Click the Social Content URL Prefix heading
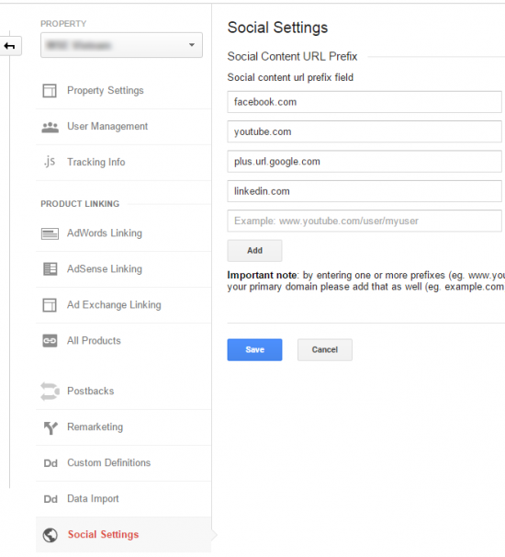Image resolution: width=505 pixels, height=557 pixels. coord(292,56)
